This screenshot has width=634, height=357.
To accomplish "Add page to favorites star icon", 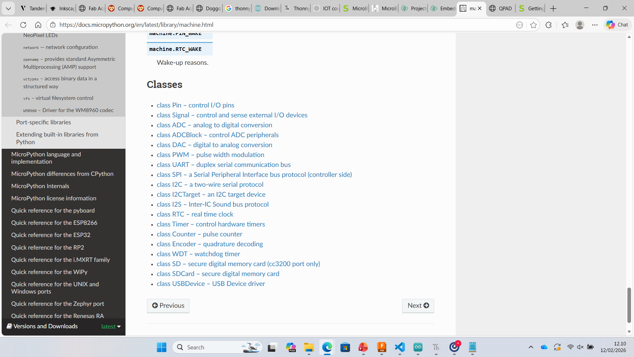I will coord(533,25).
